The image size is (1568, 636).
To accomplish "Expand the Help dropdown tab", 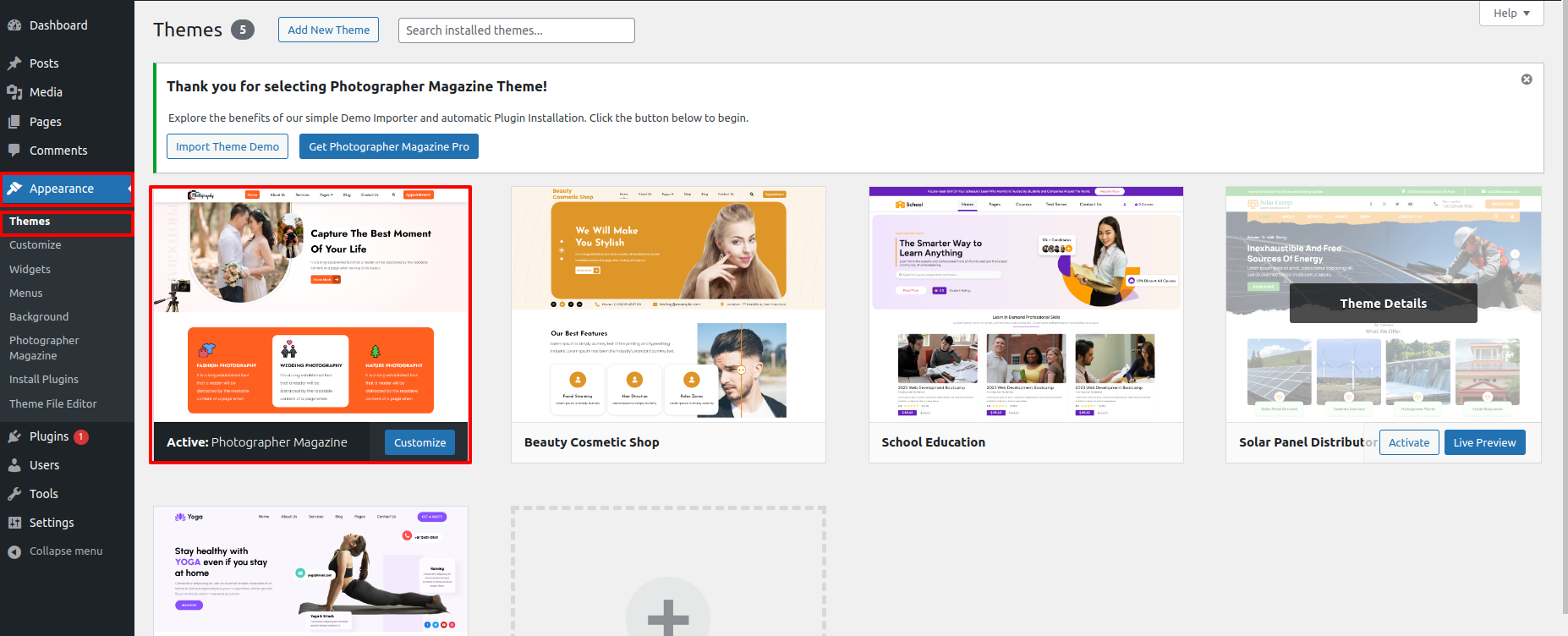I will coord(1511,14).
